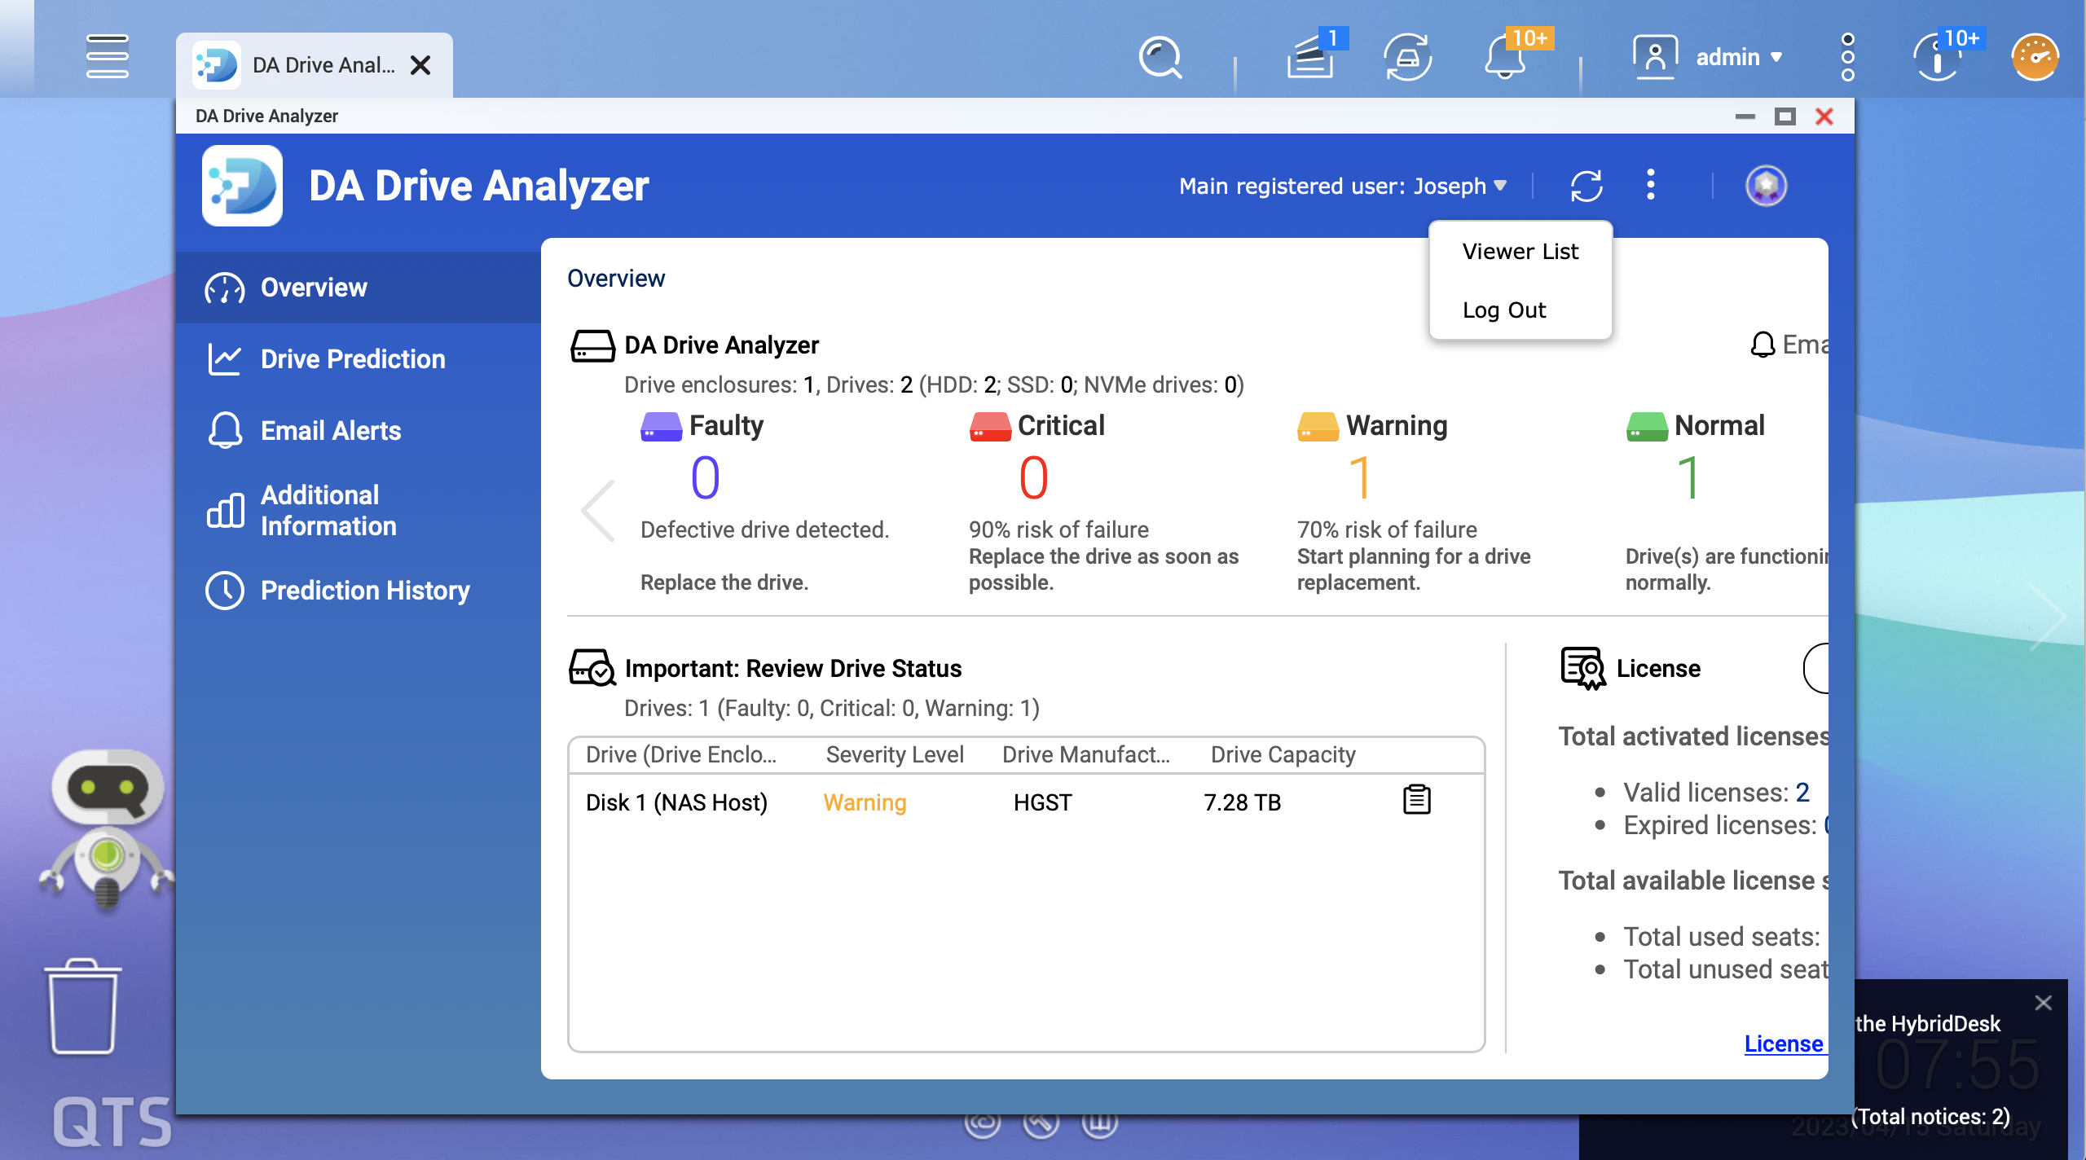Open the circular profile icon in header

(x=1767, y=186)
